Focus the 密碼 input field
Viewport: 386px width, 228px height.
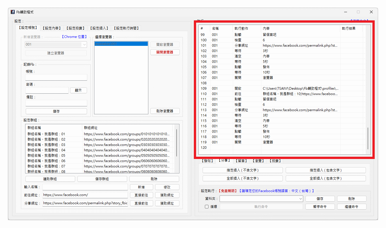coord(47,90)
